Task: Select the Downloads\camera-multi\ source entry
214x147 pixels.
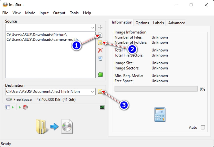Action: [x=42, y=40]
